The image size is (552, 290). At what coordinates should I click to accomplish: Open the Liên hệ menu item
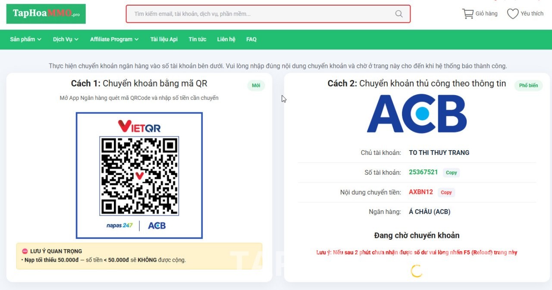tap(226, 39)
